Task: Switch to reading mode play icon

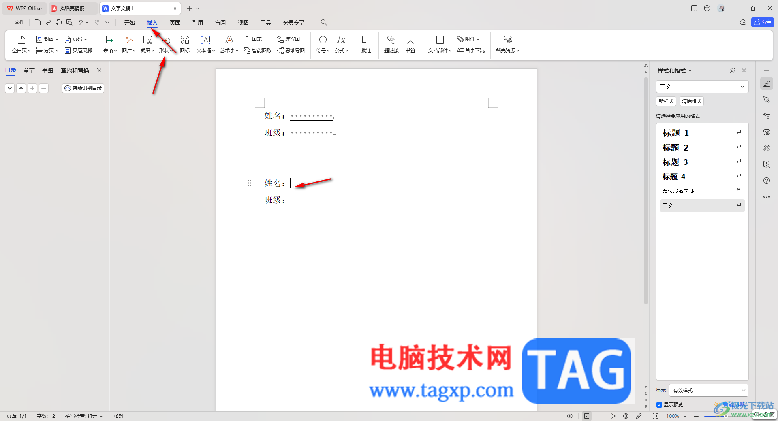Action: point(613,416)
